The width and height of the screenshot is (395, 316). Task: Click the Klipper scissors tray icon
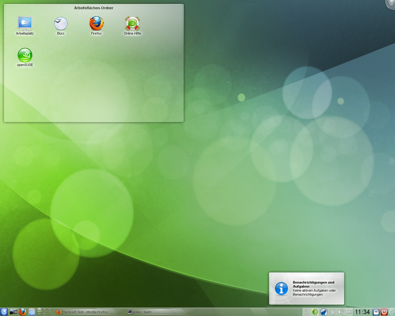tap(333, 312)
